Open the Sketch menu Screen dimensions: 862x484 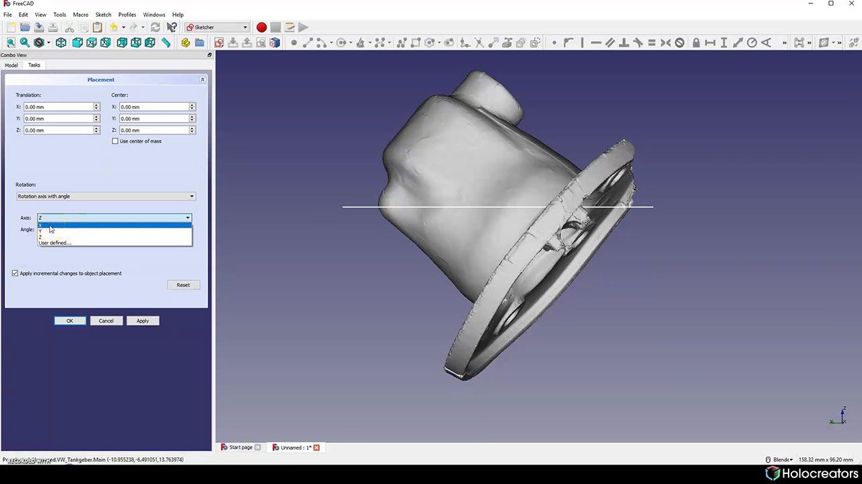pos(103,14)
